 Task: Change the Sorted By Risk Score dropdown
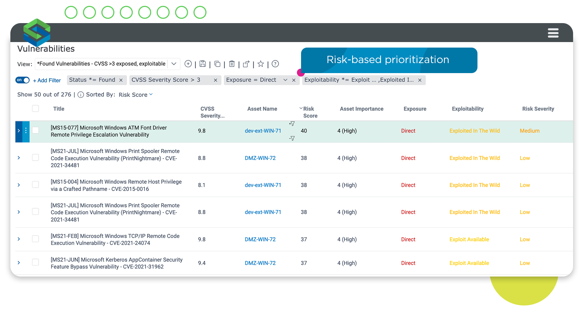(x=136, y=95)
